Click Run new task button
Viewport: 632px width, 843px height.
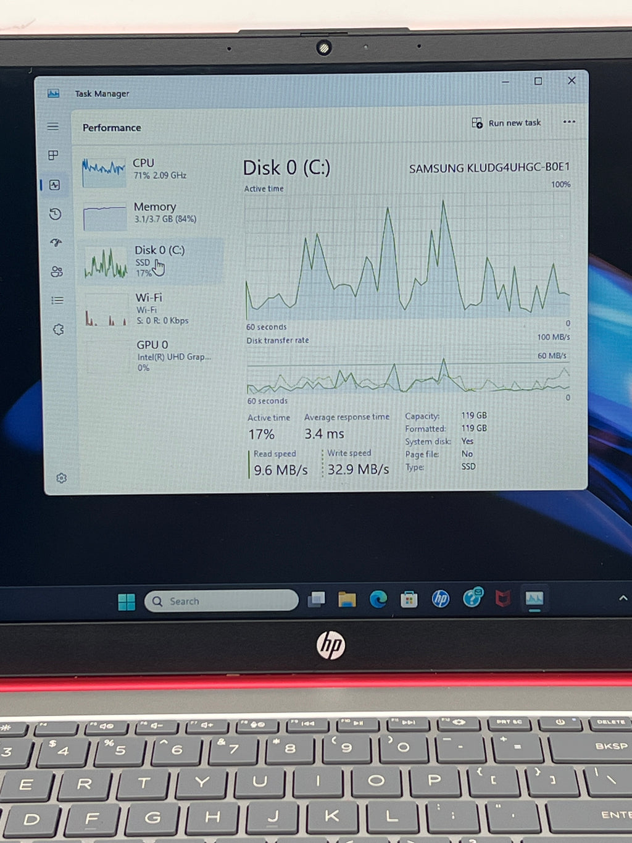tap(506, 123)
